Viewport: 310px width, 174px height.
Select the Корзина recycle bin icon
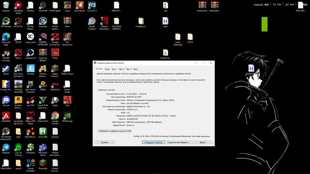point(6,5)
